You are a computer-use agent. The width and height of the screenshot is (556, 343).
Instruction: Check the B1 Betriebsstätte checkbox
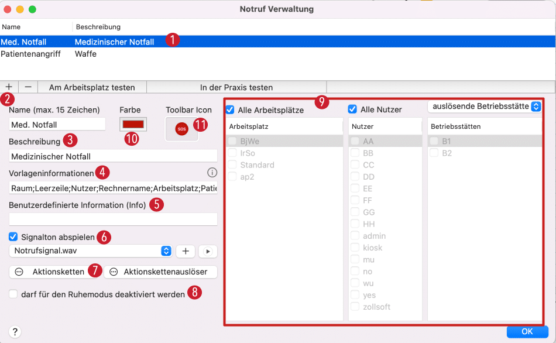point(434,141)
